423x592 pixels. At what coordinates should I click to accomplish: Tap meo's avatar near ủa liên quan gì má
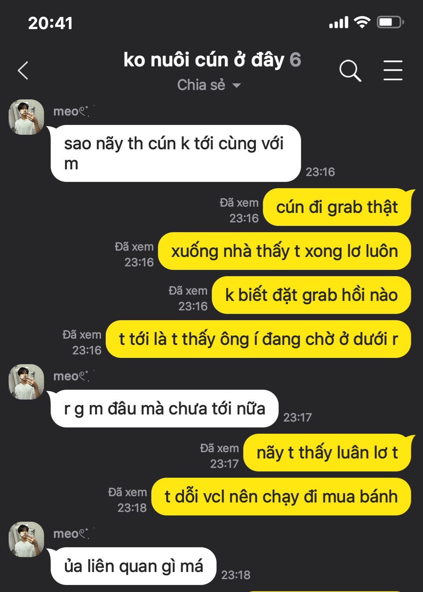[26, 539]
